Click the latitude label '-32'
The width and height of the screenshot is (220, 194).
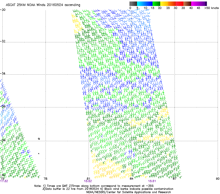[3, 41]
